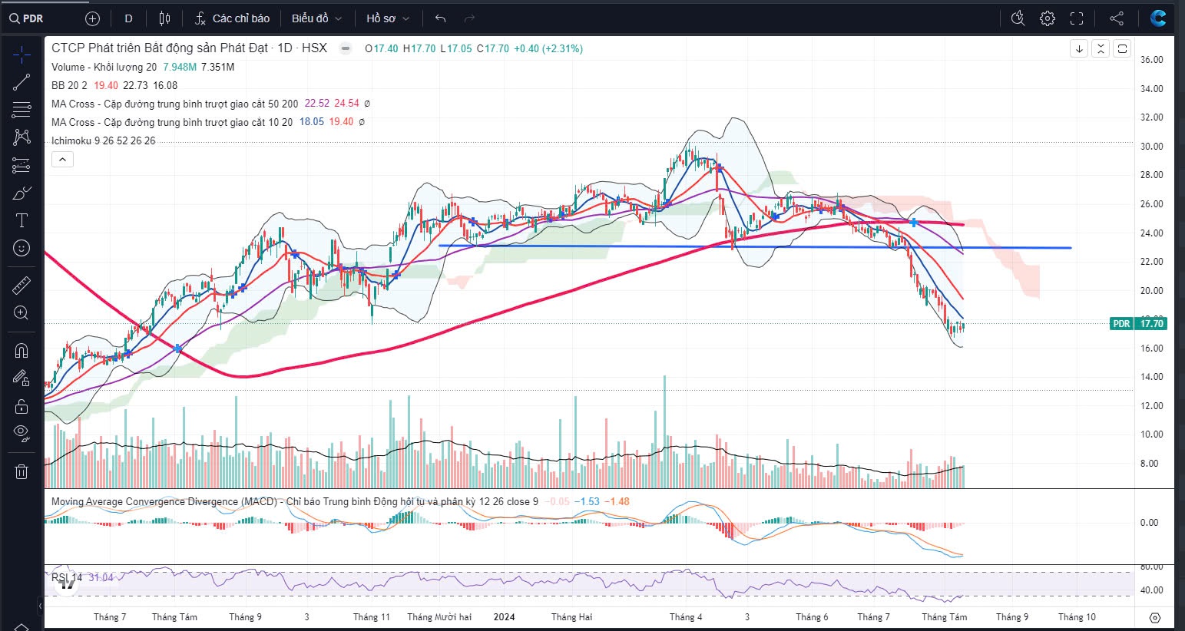The image size is (1185, 631).
Task: Select the MA Cross 10 20 legend
Action: point(172,122)
